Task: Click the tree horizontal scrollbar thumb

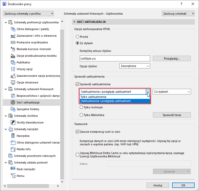Action: pyautogui.click(x=28, y=186)
